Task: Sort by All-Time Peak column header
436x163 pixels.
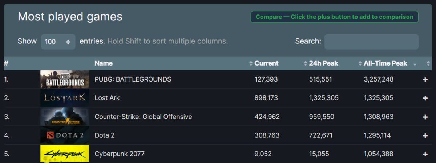Action: [x=385, y=63]
